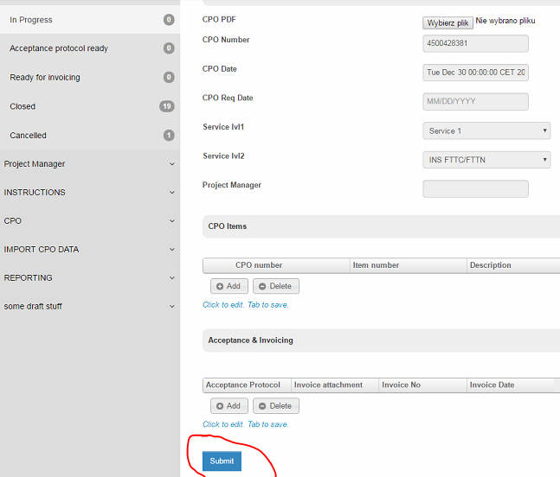Screen dimensions: 560x477
Task: Select In Progress in the sidebar
Action: click(x=88, y=20)
